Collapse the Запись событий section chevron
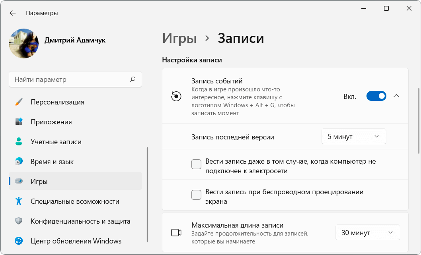Image resolution: width=421 pixels, height=255 pixels. click(396, 96)
